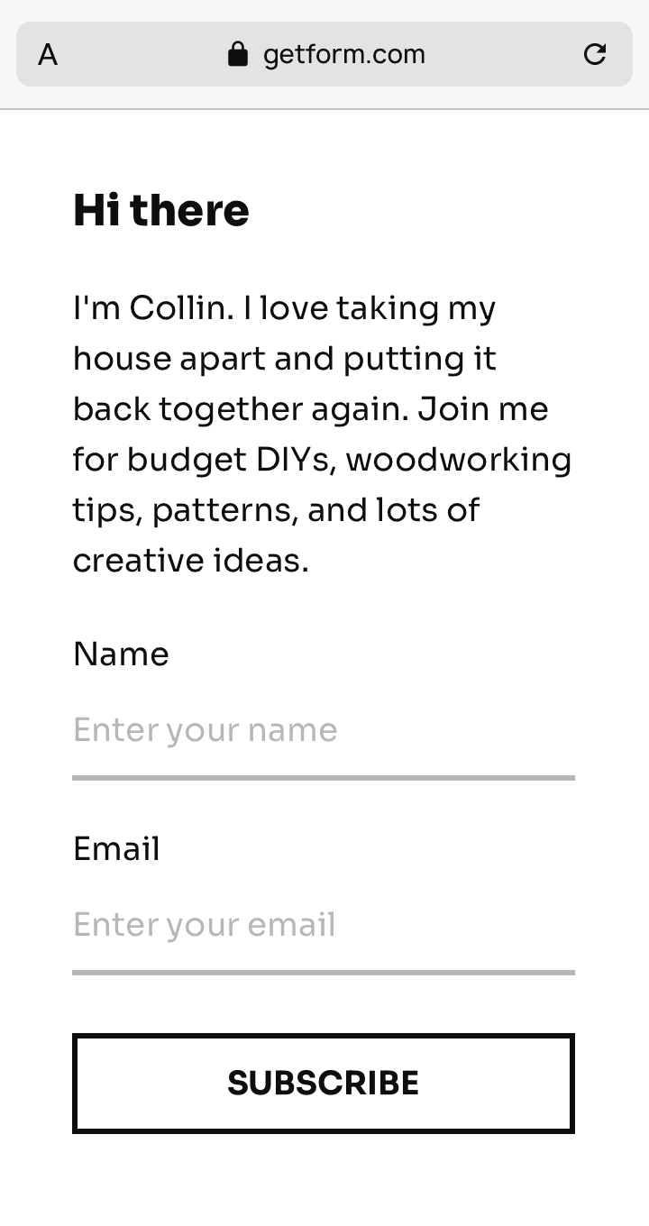649x1226 pixels.
Task: Tap the padlock security icon
Action: tap(238, 54)
